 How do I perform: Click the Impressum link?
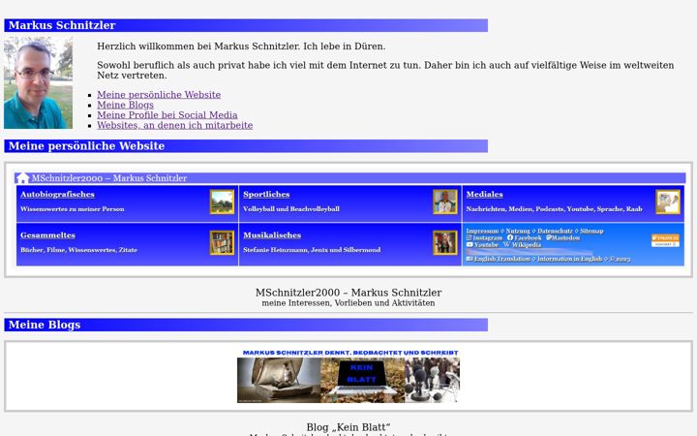click(x=482, y=231)
